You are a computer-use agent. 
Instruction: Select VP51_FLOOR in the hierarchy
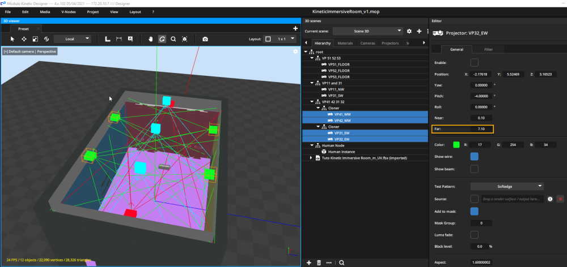coord(338,64)
